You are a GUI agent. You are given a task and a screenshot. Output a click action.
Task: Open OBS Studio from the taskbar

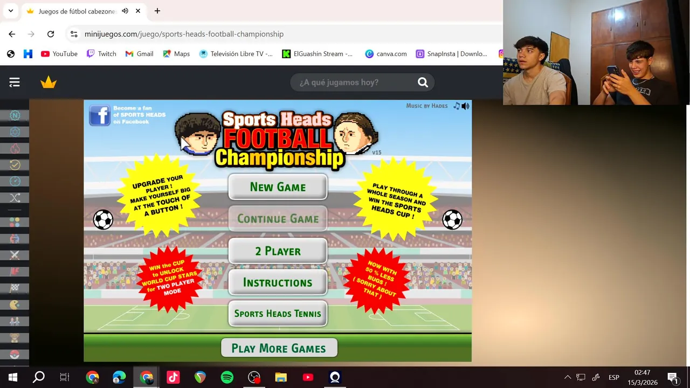pos(254,377)
